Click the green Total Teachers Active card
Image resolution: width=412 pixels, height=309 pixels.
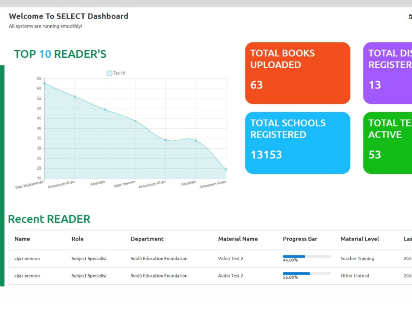pos(393,143)
